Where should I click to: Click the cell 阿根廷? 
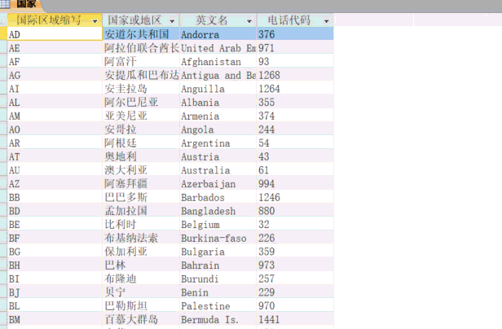[141, 143]
